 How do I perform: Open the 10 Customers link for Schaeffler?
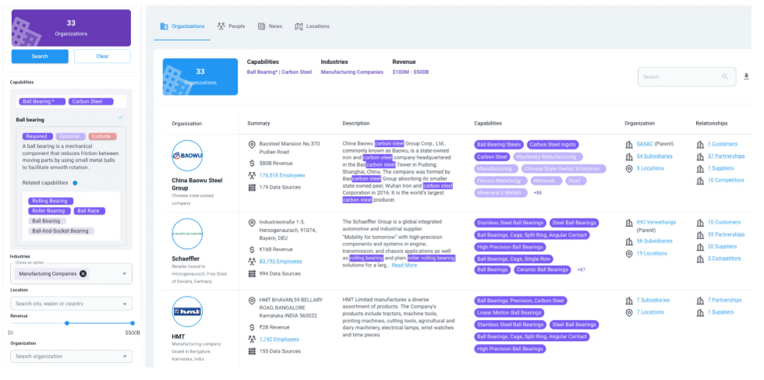tap(724, 223)
